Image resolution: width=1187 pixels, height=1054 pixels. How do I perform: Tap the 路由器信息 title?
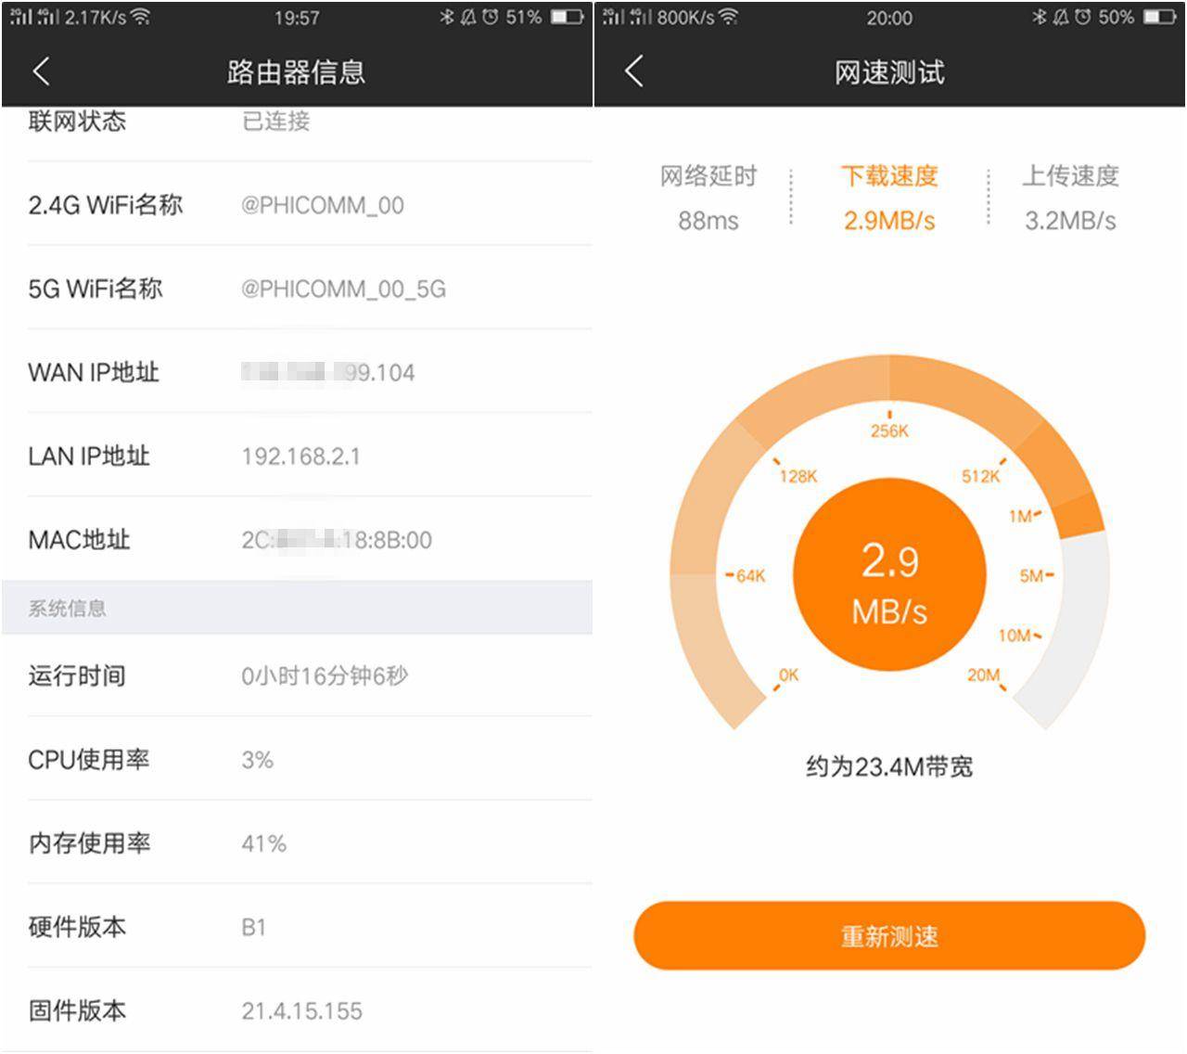[x=296, y=71]
